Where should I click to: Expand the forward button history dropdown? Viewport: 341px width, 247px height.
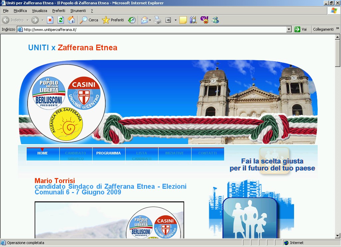(42, 20)
